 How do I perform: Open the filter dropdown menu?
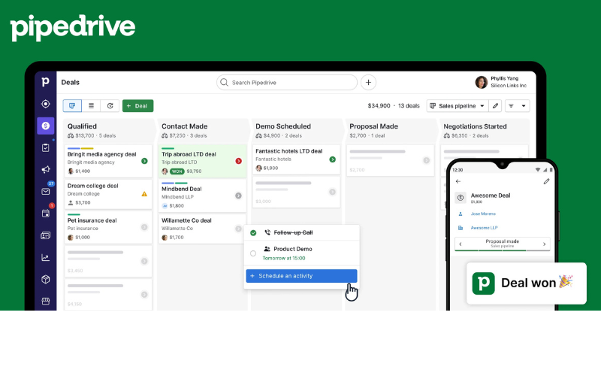517,106
